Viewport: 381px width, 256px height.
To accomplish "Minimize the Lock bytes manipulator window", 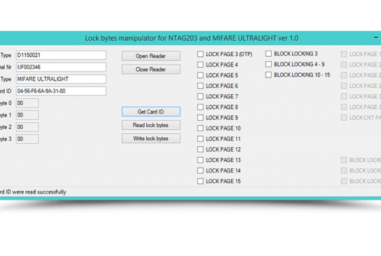I will click(x=376, y=37).
